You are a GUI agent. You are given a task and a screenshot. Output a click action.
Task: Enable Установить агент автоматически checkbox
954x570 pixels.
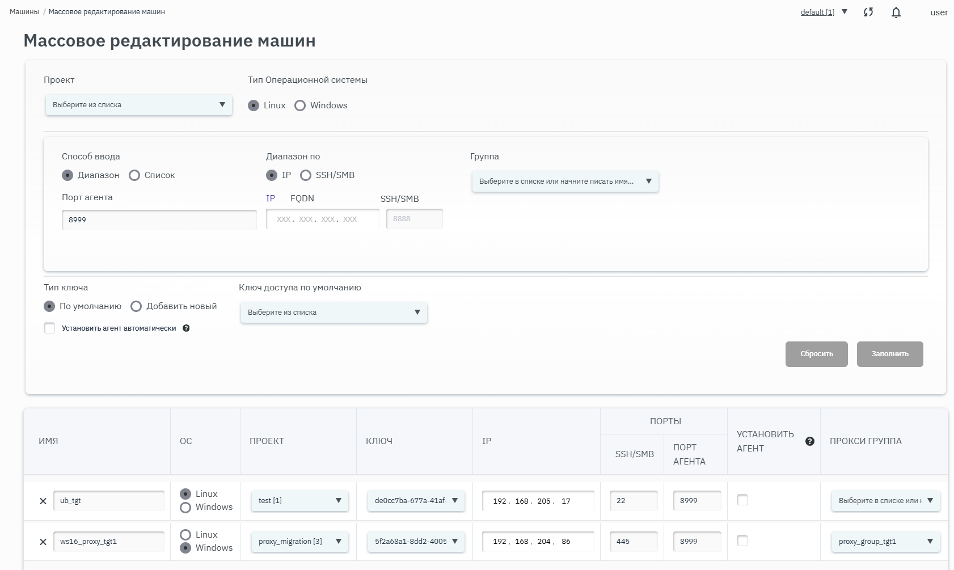coord(50,328)
